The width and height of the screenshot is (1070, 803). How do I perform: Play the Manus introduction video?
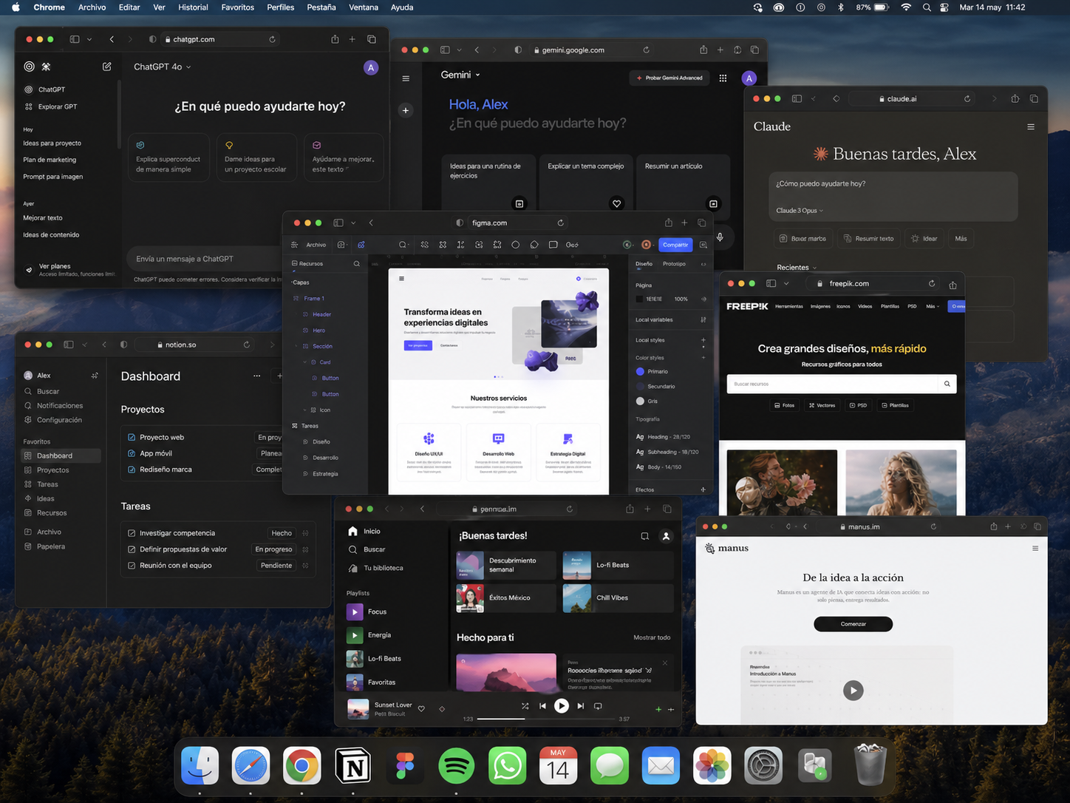853,691
